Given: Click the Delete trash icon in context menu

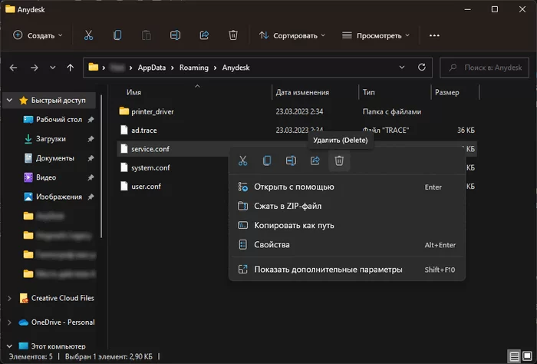Looking at the screenshot, I should 339,160.
